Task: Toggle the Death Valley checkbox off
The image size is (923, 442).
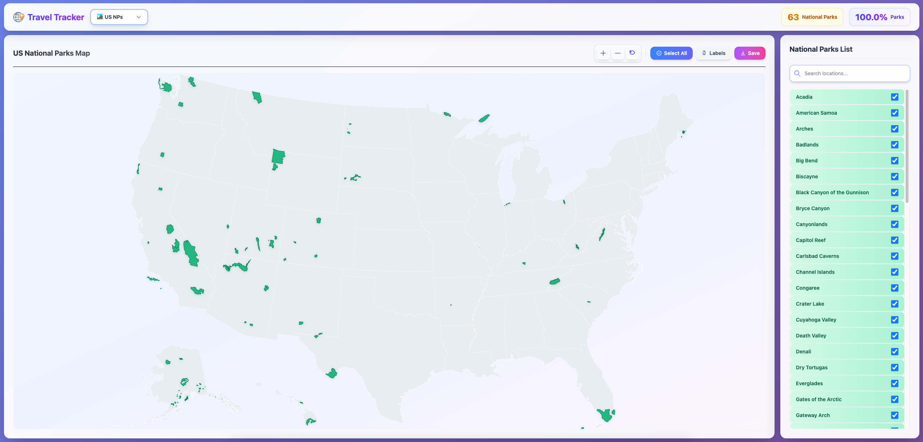Action: (x=895, y=335)
